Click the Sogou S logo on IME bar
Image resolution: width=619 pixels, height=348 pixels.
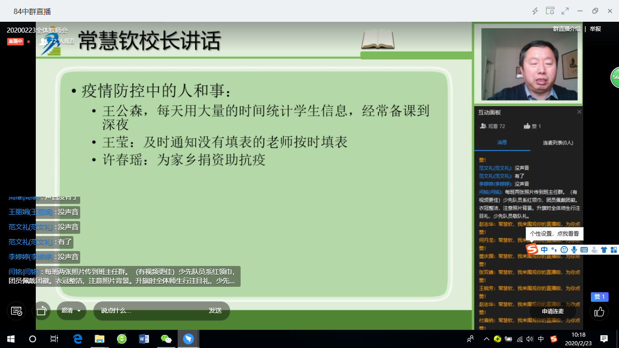(532, 249)
